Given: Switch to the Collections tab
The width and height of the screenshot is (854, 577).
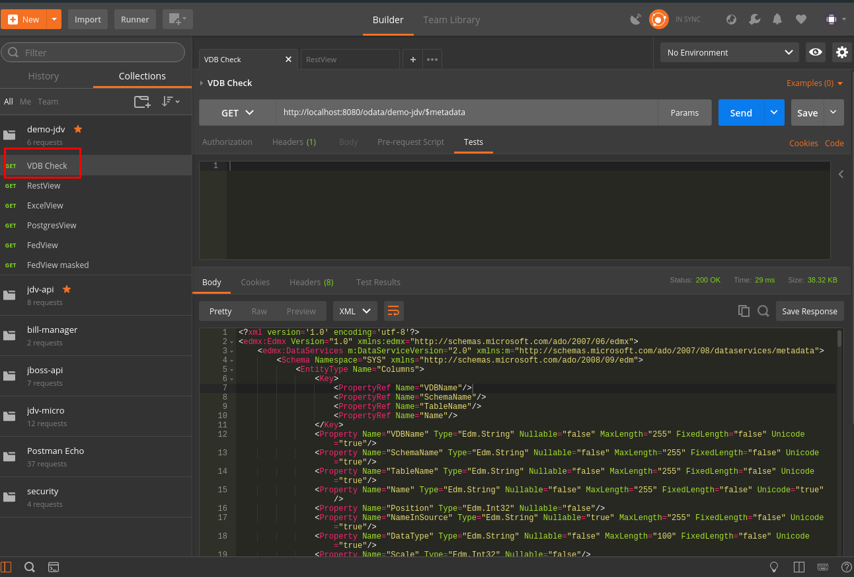Looking at the screenshot, I should coord(142,76).
